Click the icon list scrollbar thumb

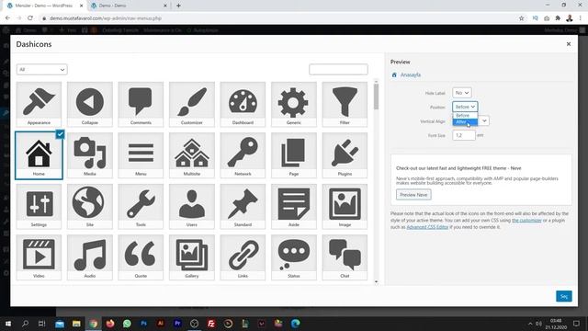pyautogui.click(x=376, y=97)
